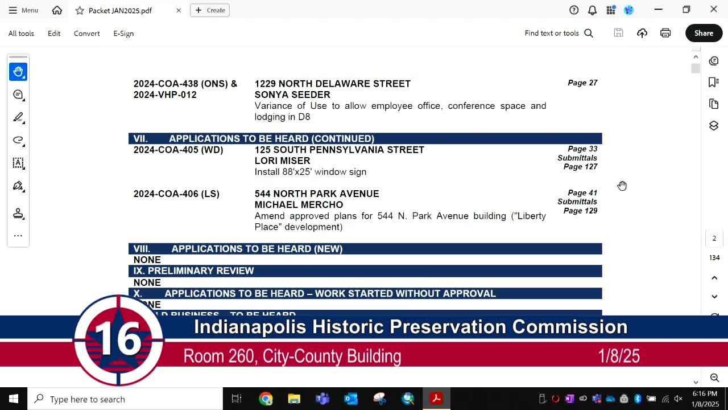This screenshot has width=728, height=410.
Task: Open more tools ellipsis in left toolbar
Action: [18, 236]
